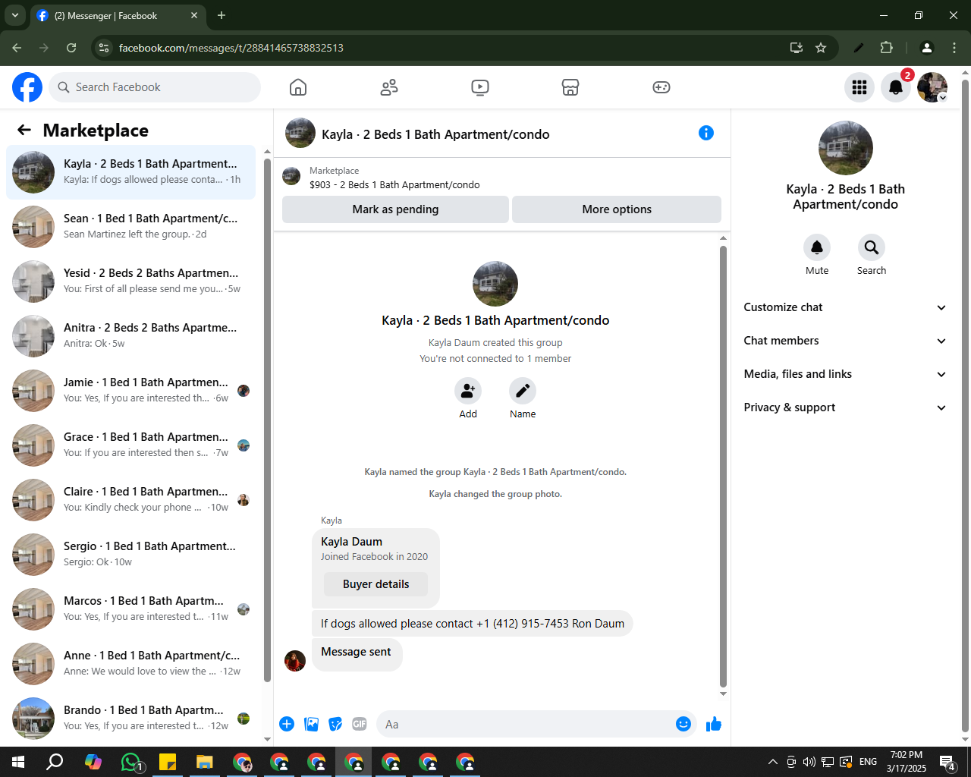Show hidden system tray icons
The image size is (971, 777).
point(772,762)
